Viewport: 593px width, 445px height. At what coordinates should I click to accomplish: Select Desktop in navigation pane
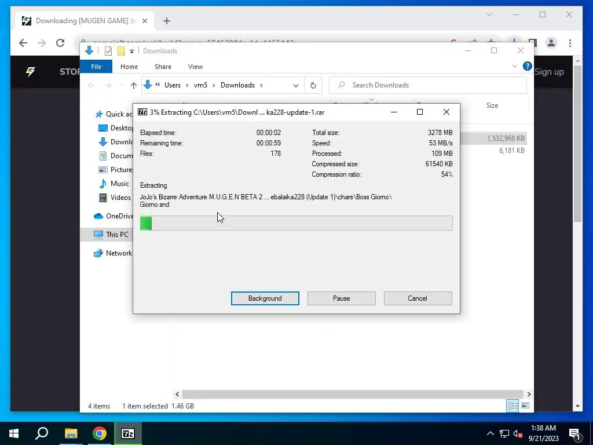click(116, 128)
